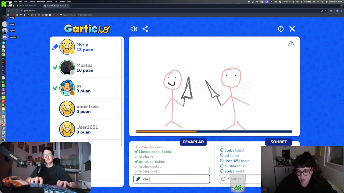Click the apps grid icon in bookmarks bar
This screenshot has width=344, height=193.
pos(8,15)
